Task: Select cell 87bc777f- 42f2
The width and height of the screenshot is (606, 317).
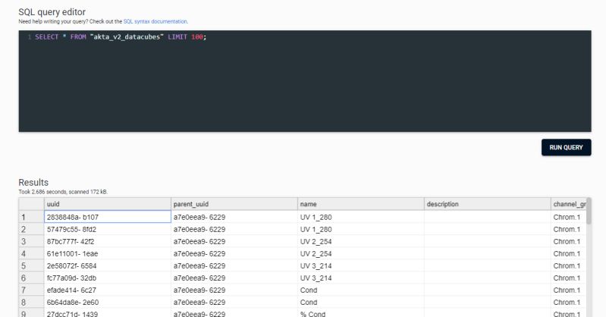Action: pyautogui.click(x=108, y=241)
